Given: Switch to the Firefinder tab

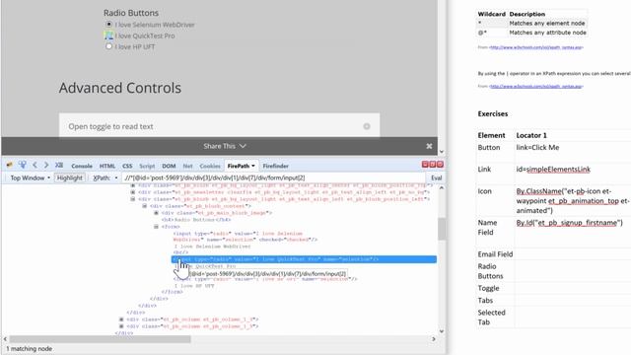Looking at the screenshot, I should (x=276, y=166).
